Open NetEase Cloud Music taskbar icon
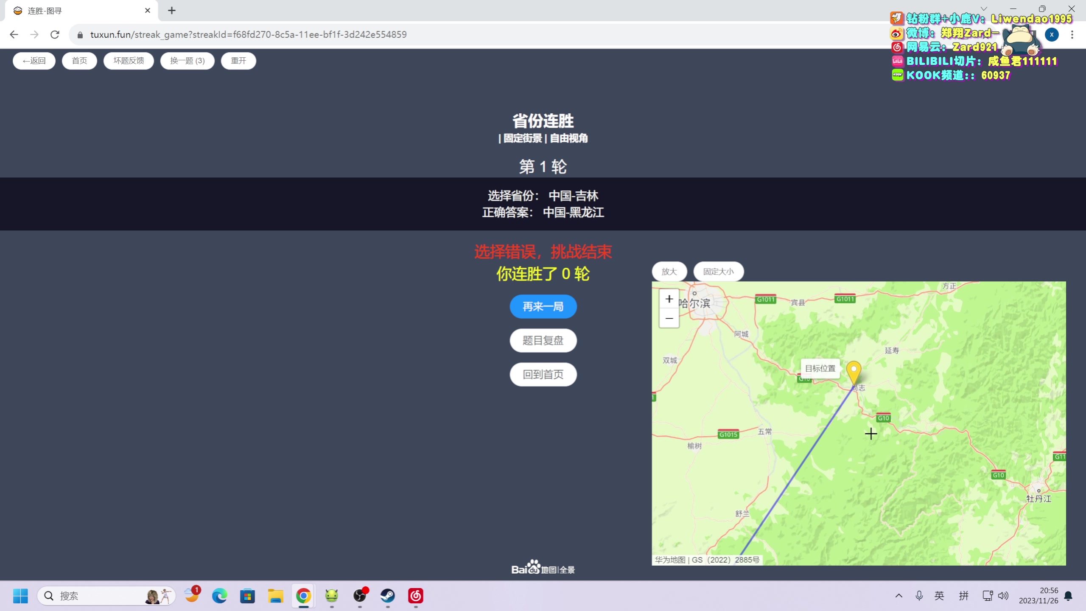1086x611 pixels. point(415,596)
